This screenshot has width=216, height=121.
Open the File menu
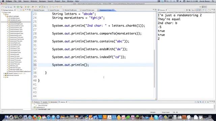click(15, 1)
